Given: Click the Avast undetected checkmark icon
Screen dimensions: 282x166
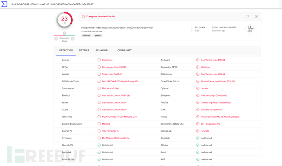Looking at the screenshot, I should pyautogui.click(x=198, y=152).
